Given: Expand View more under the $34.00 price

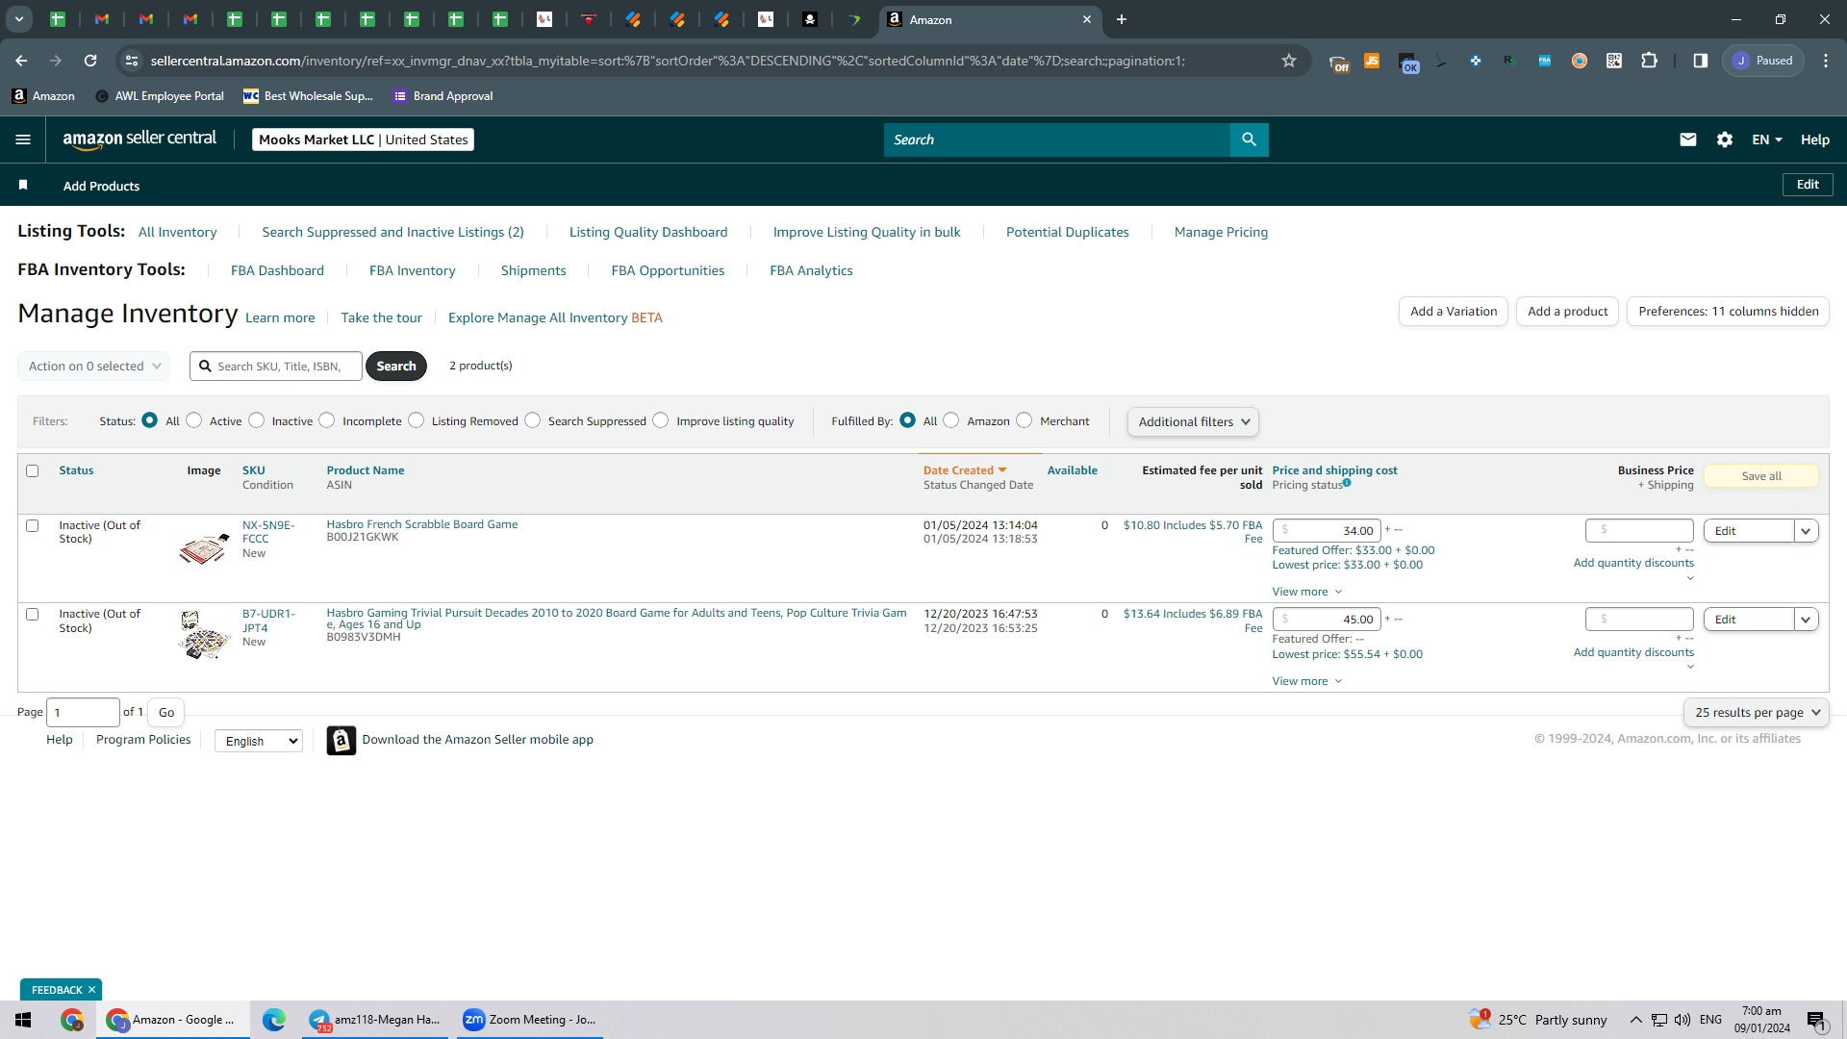Looking at the screenshot, I should coord(1306,592).
